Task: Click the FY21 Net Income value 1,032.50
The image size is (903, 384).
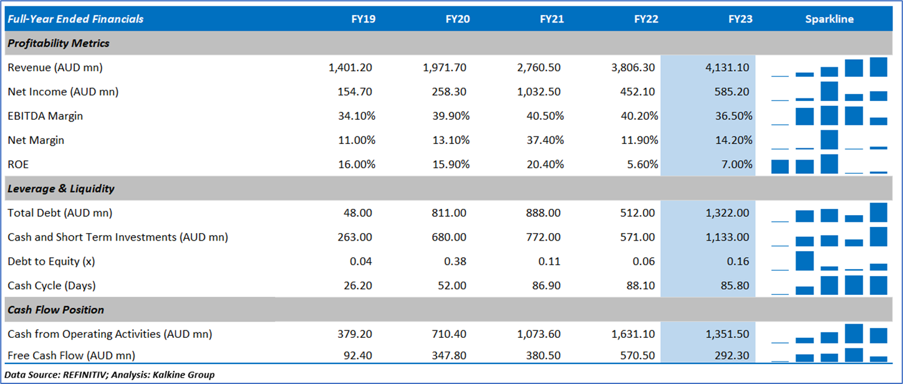Action: tap(539, 92)
